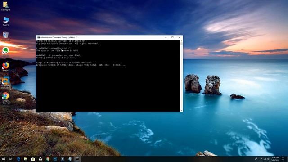Open the Action Center notifications icon
Screen dimensions: 288x162
click(283, 159)
